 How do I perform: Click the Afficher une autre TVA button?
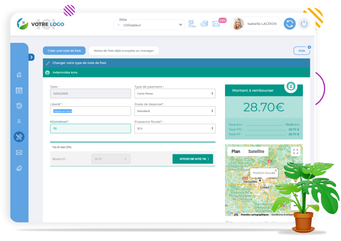pyautogui.click(x=192, y=159)
